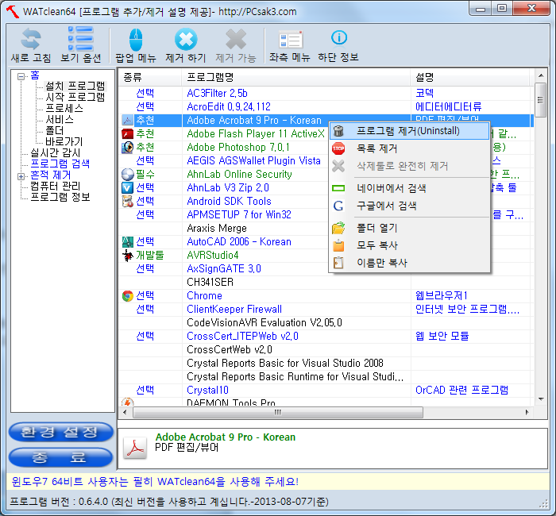Click the AhnLab Online Security row icon

127,175
